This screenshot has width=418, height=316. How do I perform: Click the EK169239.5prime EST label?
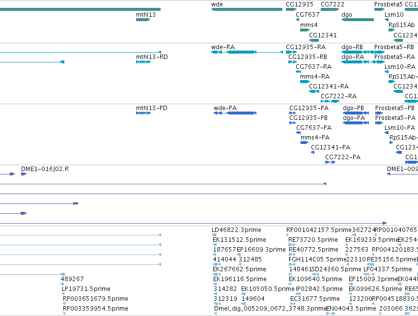coord(372,240)
